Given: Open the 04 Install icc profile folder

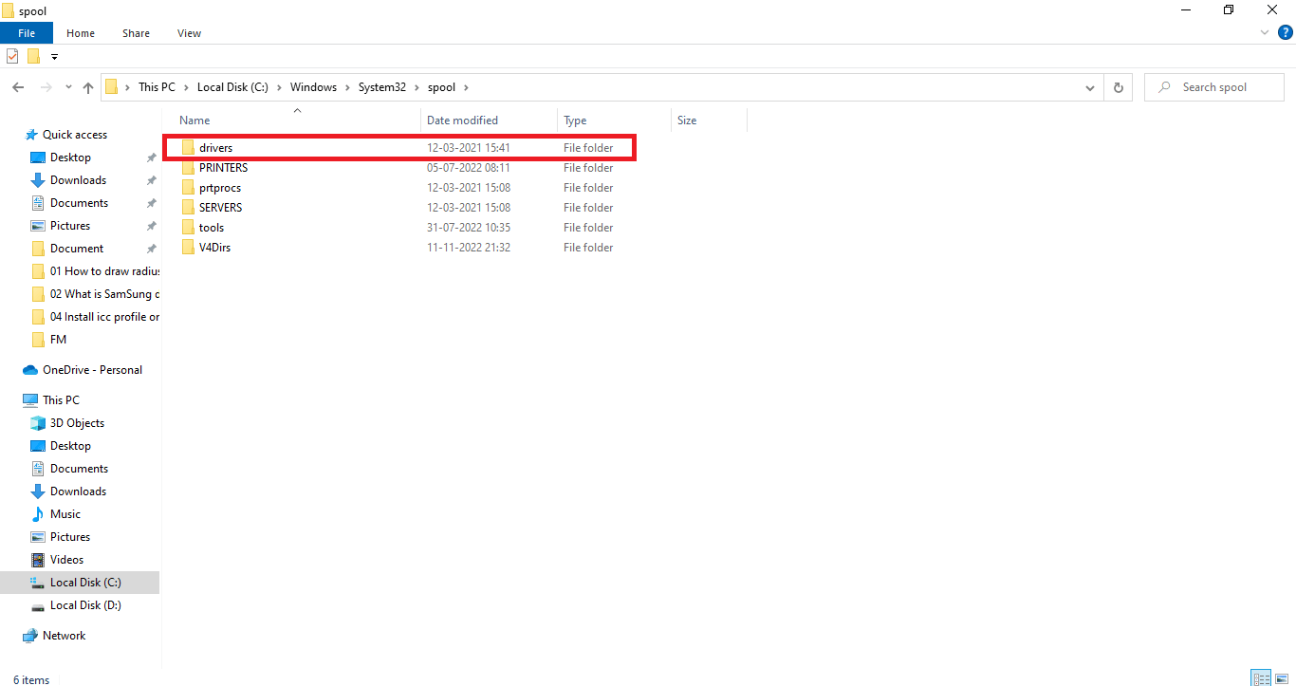Looking at the screenshot, I should (x=104, y=317).
